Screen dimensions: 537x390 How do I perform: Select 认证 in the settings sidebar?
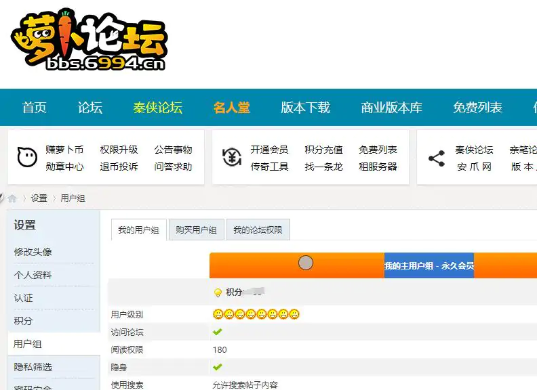click(x=23, y=298)
